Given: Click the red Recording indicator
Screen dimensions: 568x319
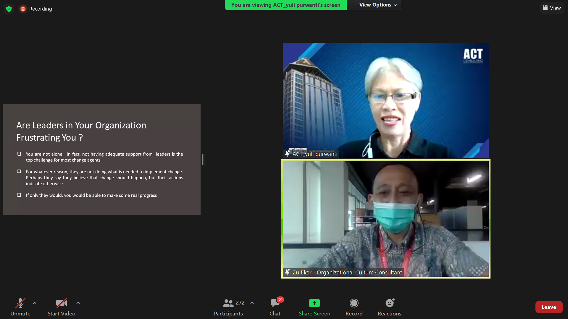Looking at the screenshot, I should pyautogui.click(x=23, y=9).
